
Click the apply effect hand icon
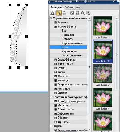pyautogui.click(x=64, y=13)
